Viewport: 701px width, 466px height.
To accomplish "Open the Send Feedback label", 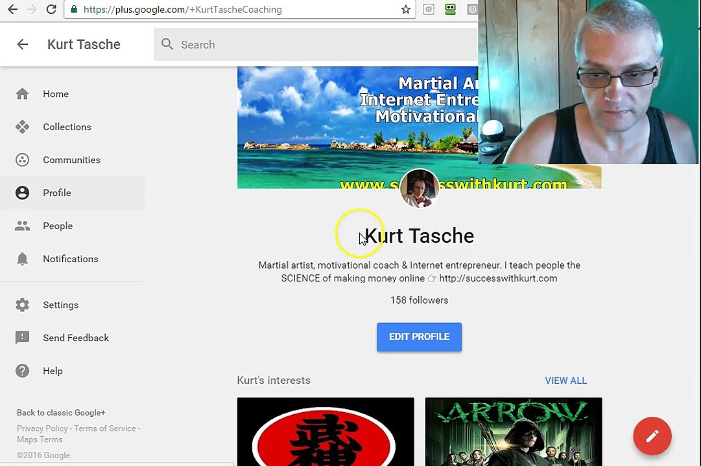I will (76, 338).
